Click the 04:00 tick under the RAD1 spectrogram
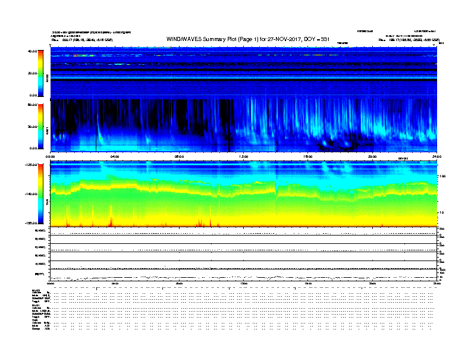The height and width of the screenshot is (364, 471). [x=115, y=156]
